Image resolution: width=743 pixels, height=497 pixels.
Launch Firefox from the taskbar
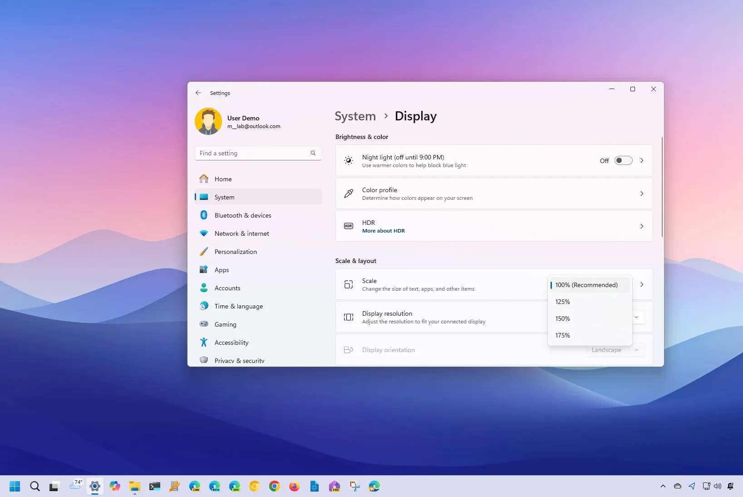tap(294, 486)
